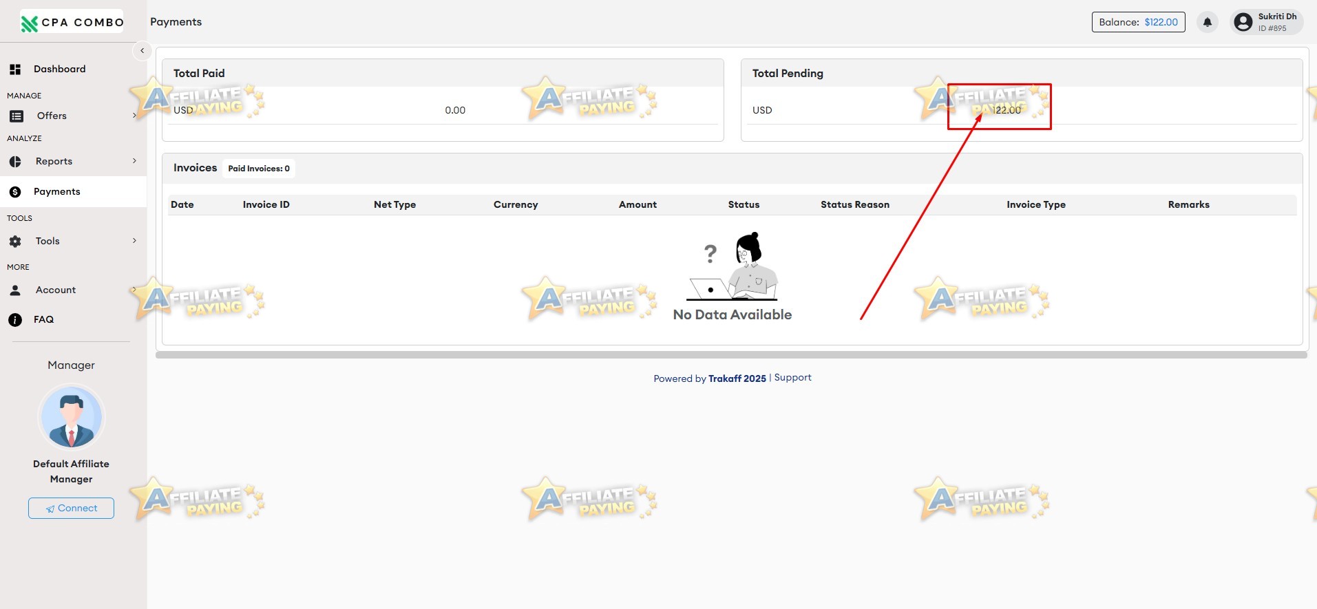The image size is (1317, 609).
Task: Click the 0.00 Total Paid value
Action: 455,110
